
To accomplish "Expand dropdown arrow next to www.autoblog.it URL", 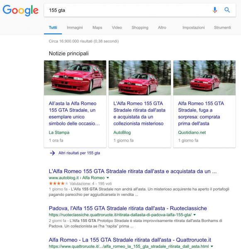I will click(x=108, y=178).
